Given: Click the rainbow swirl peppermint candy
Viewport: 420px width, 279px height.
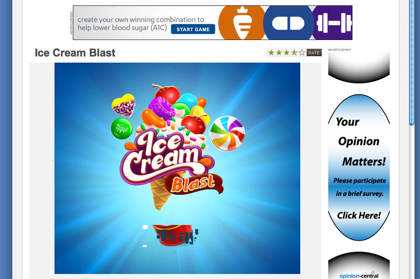Looking at the screenshot, I should [227, 133].
